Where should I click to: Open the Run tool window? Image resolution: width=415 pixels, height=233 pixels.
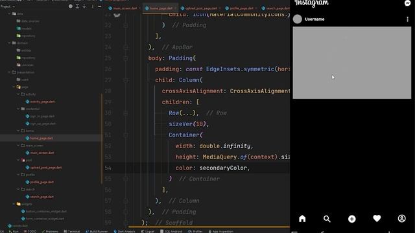tap(14, 231)
